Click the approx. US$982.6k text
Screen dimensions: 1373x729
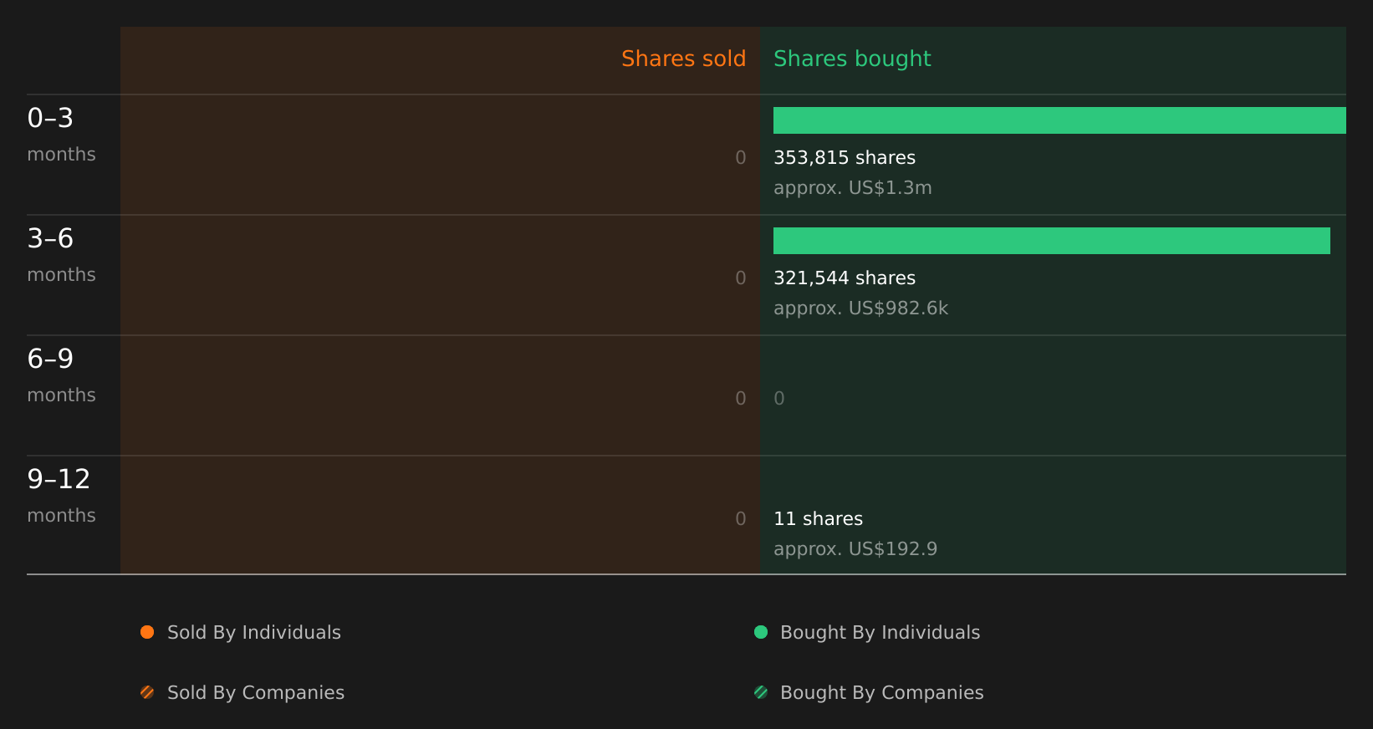click(861, 308)
